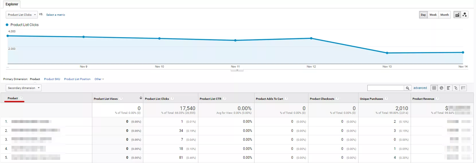This screenshot has height=163, width=476.
Task: Click the Nov 10 data point on chart
Action: [x=159, y=38]
